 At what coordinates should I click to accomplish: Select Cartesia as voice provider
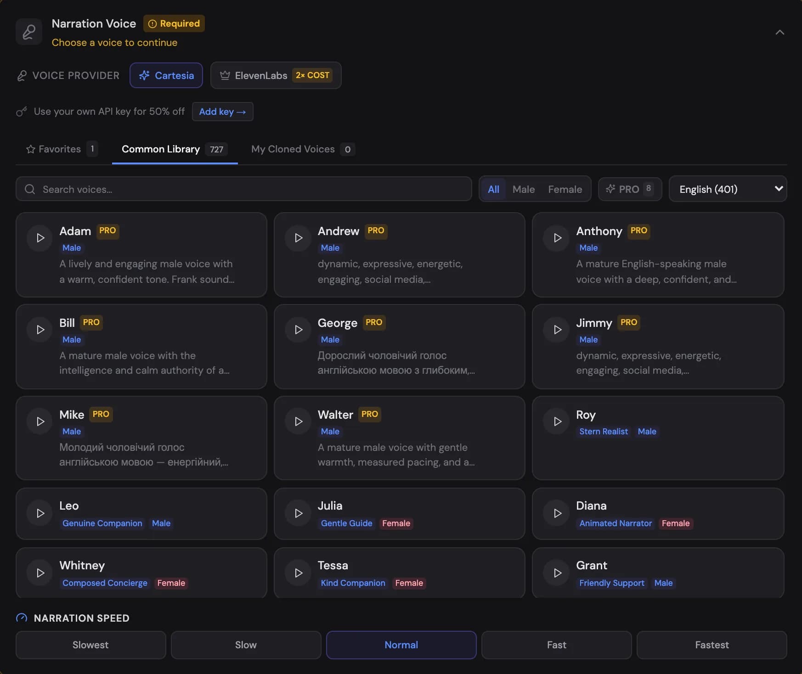click(166, 75)
